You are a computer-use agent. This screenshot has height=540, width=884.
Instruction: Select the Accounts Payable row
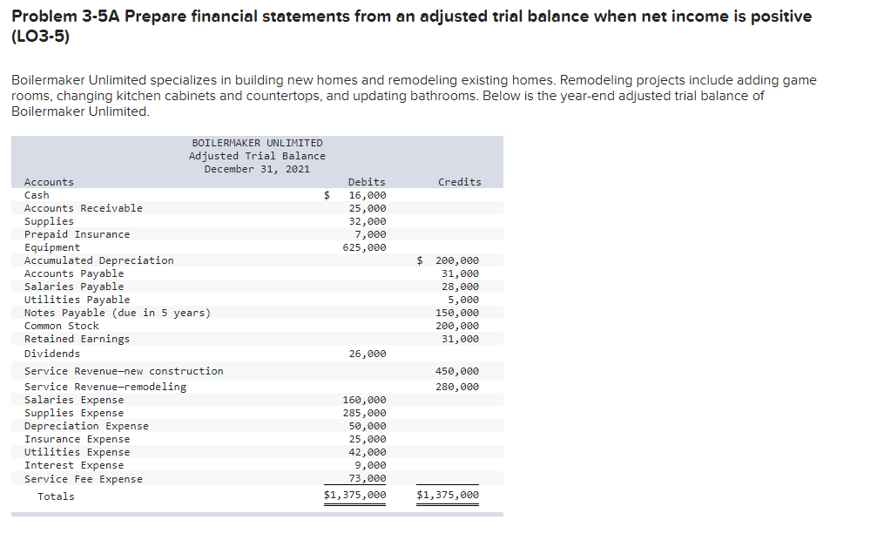click(74, 273)
